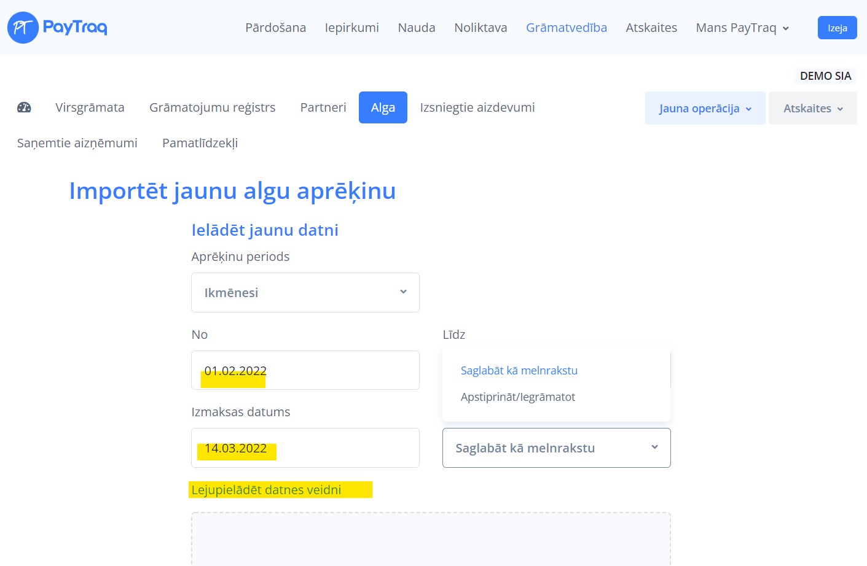Open the Saņemtie aizņēmumi tab

pos(77,143)
